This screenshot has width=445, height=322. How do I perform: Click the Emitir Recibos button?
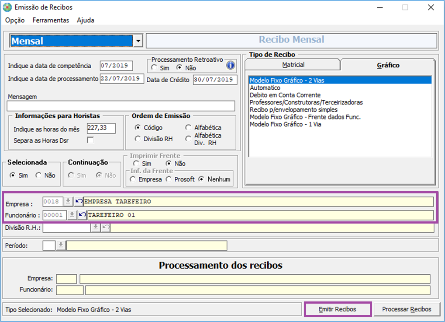(x=338, y=309)
